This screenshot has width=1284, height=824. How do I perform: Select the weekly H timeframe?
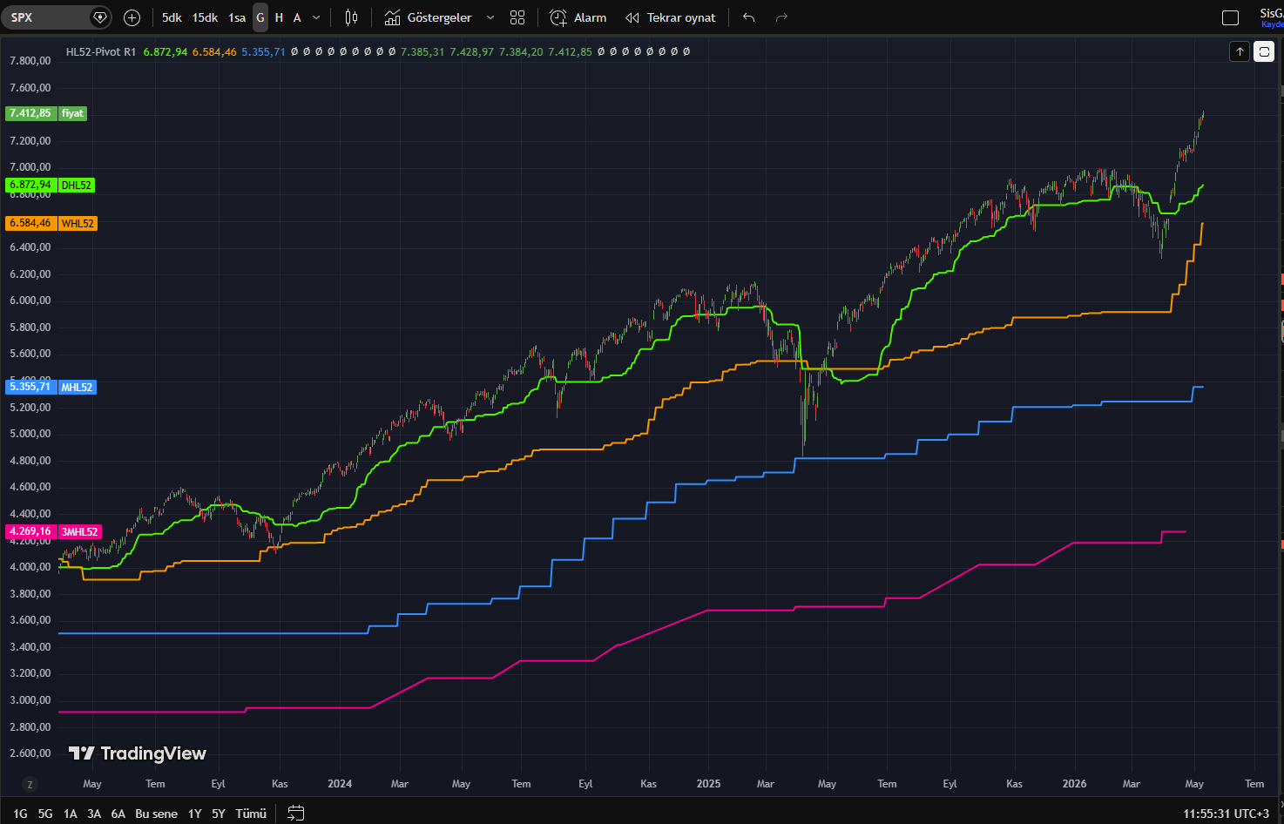pos(279,17)
